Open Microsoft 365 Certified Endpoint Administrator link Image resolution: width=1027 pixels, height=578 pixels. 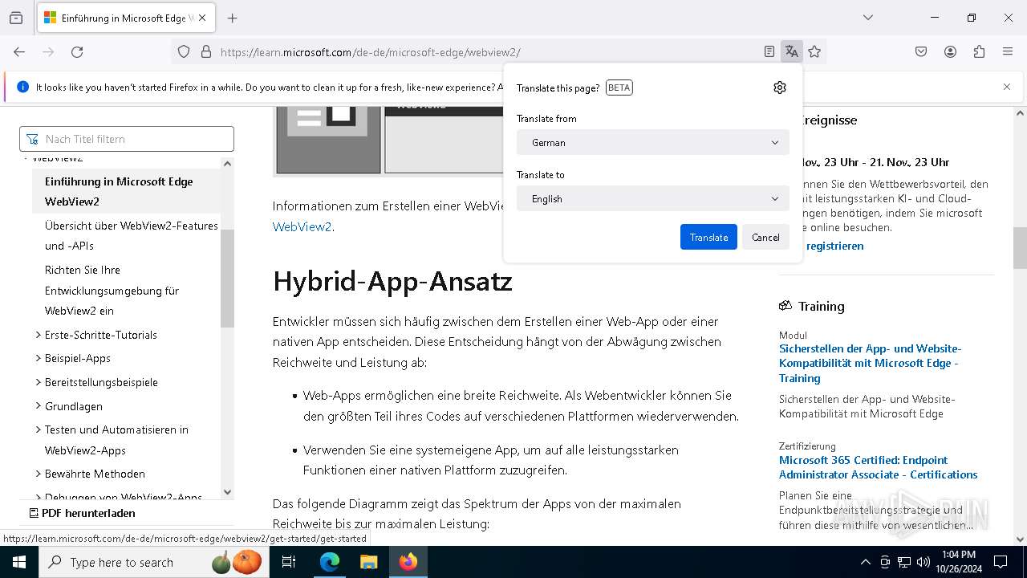click(878, 467)
